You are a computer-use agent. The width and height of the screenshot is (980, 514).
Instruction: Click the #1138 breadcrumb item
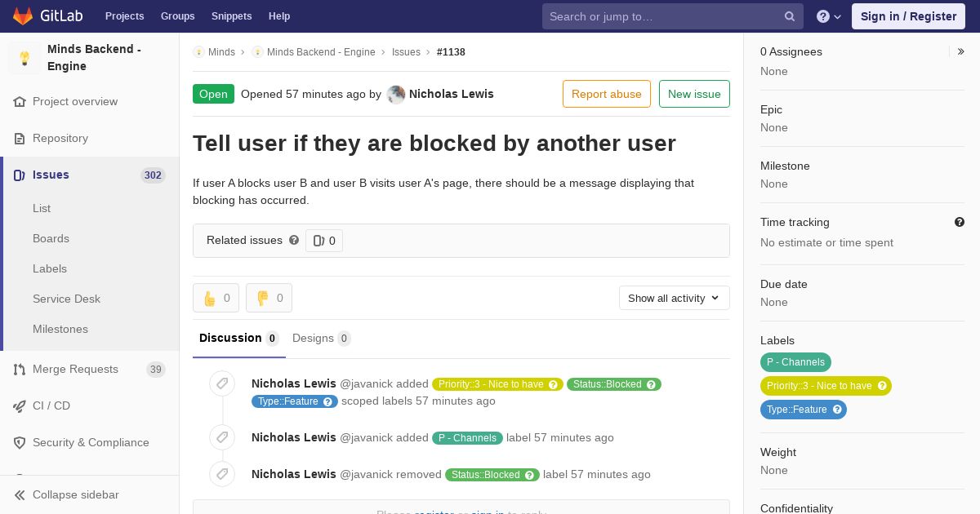[451, 51]
